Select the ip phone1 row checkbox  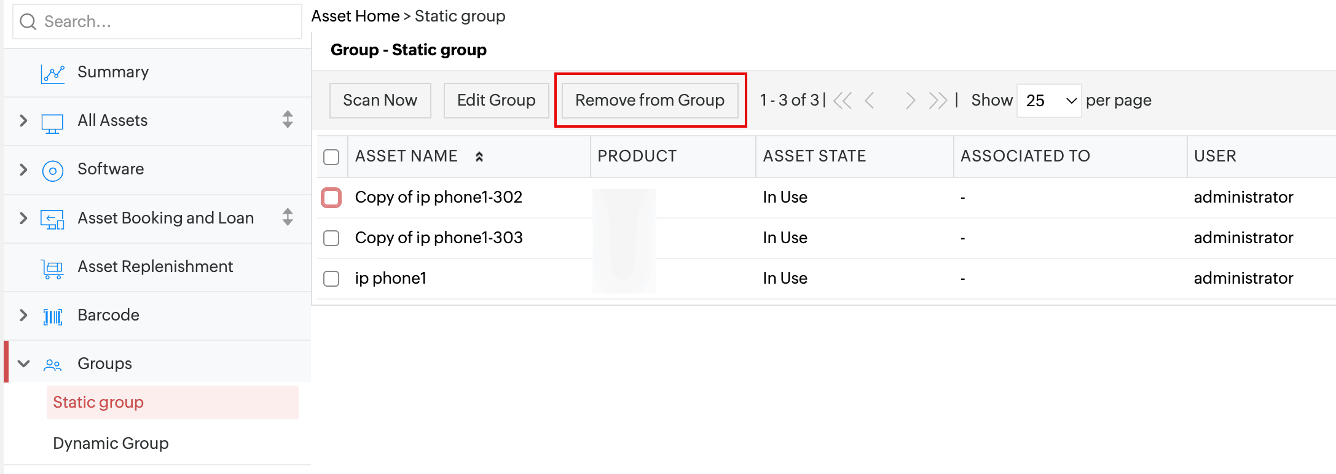tap(331, 279)
